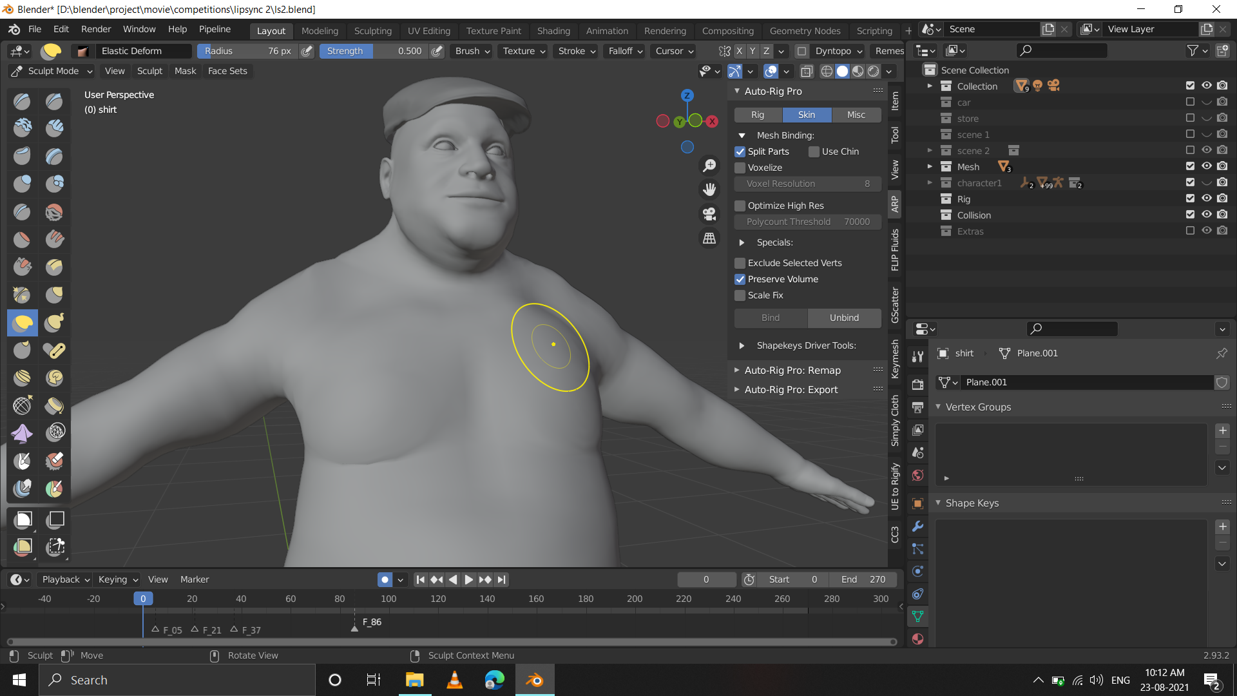Open the Render menu

[96, 29]
